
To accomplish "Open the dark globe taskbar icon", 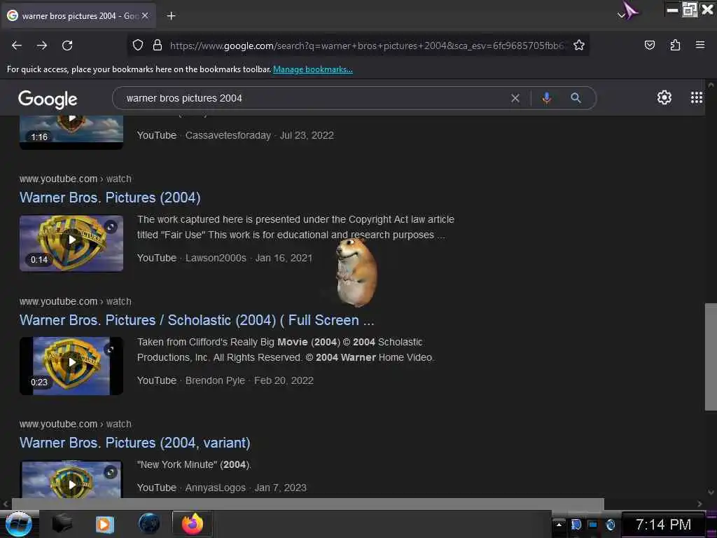I will [149, 524].
